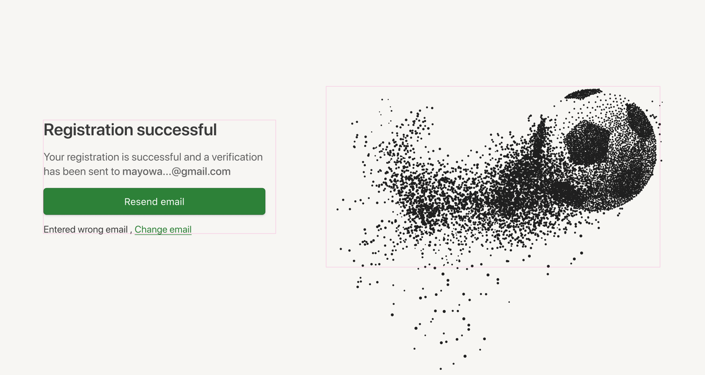
Task: Click the scattered falling dots below the trail
Action: click(450, 313)
